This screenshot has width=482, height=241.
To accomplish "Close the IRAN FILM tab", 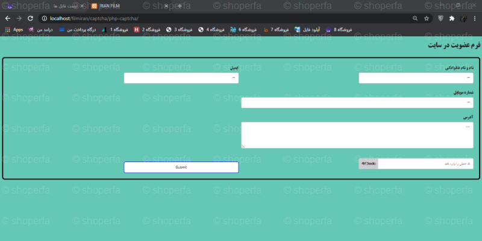I will click(x=166, y=6).
